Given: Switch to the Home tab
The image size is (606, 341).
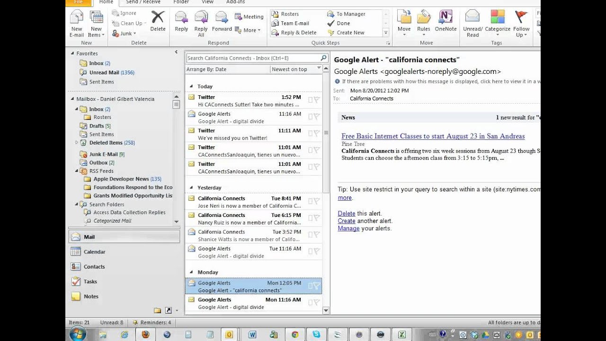Looking at the screenshot, I should (106, 2).
